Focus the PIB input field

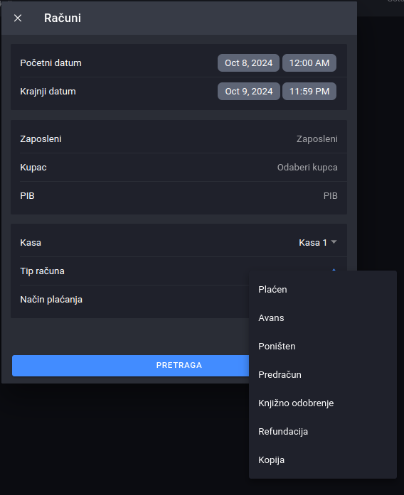pyautogui.click(x=330, y=196)
